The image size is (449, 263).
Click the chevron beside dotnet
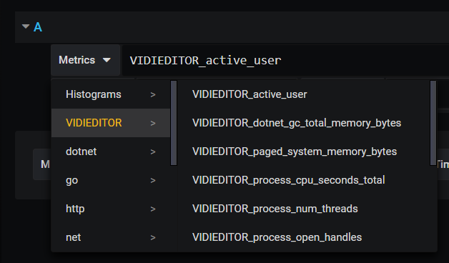tap(153, 152)
